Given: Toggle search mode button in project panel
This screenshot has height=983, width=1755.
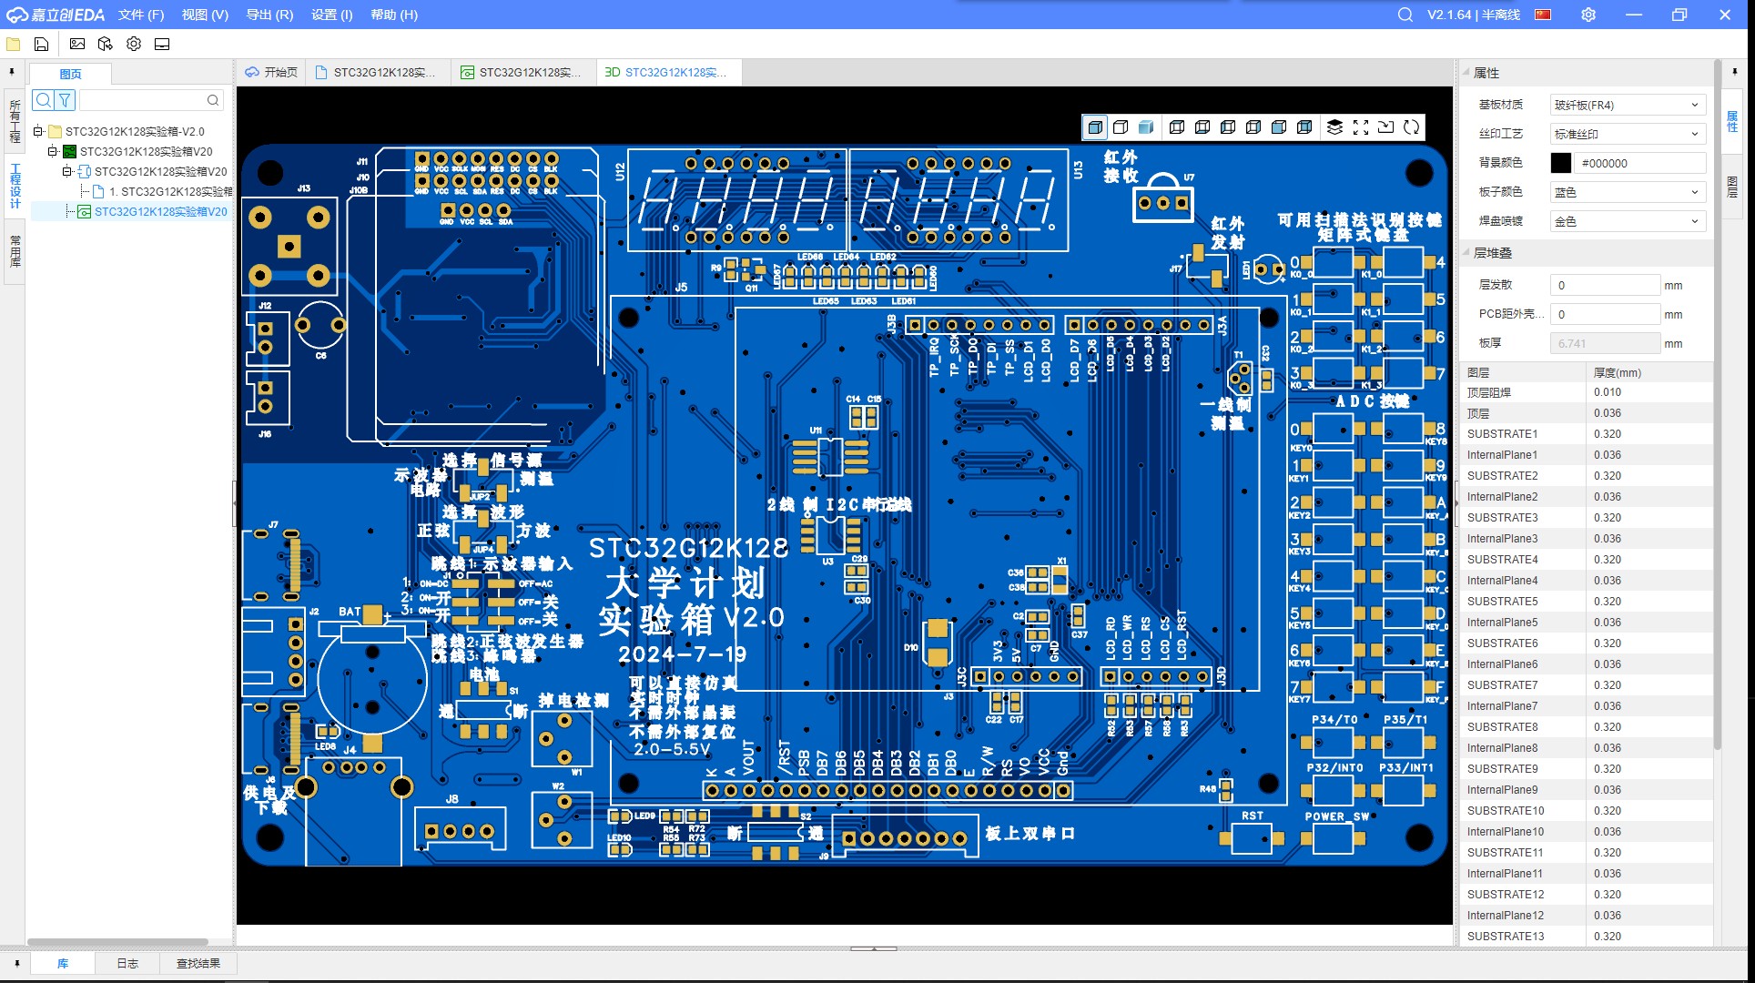Looking at the screenshot, I should click(43, 100).
